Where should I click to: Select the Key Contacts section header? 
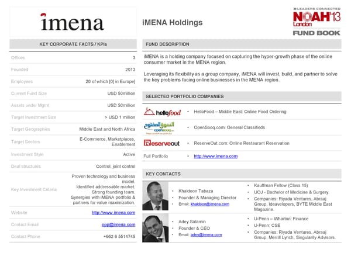point(163,174)
